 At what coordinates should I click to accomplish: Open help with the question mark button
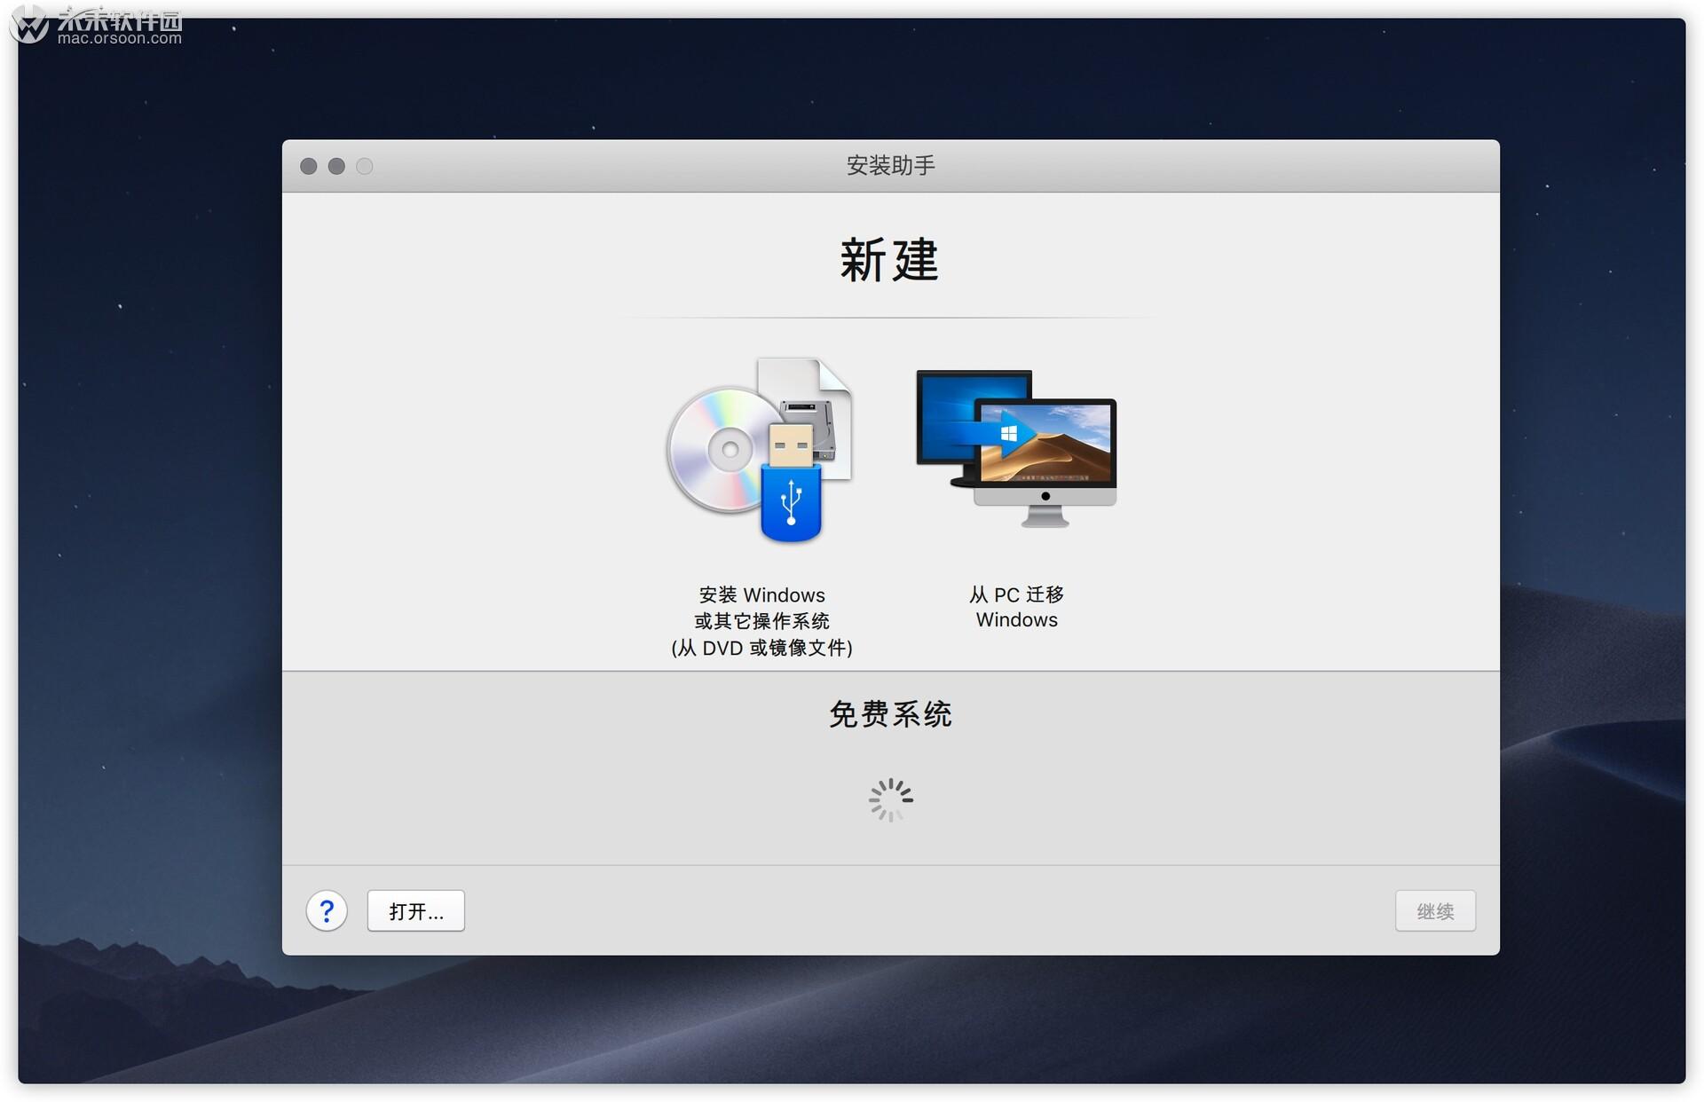pyautogui.click(x=327, y=910)
